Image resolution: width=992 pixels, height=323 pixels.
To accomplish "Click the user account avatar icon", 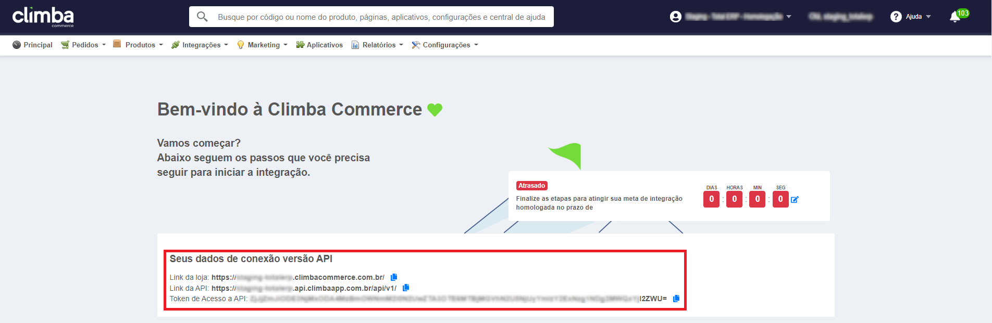I will (676, 17).
